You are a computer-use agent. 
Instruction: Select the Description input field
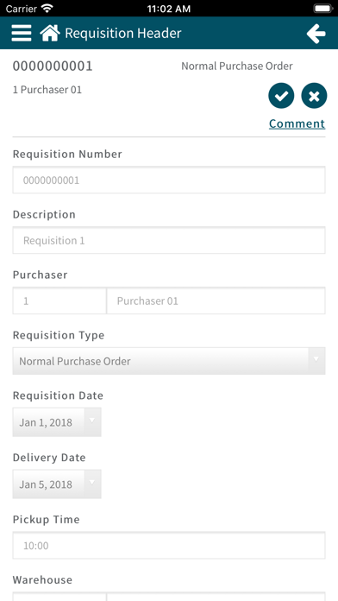click(x=169, y=240)
